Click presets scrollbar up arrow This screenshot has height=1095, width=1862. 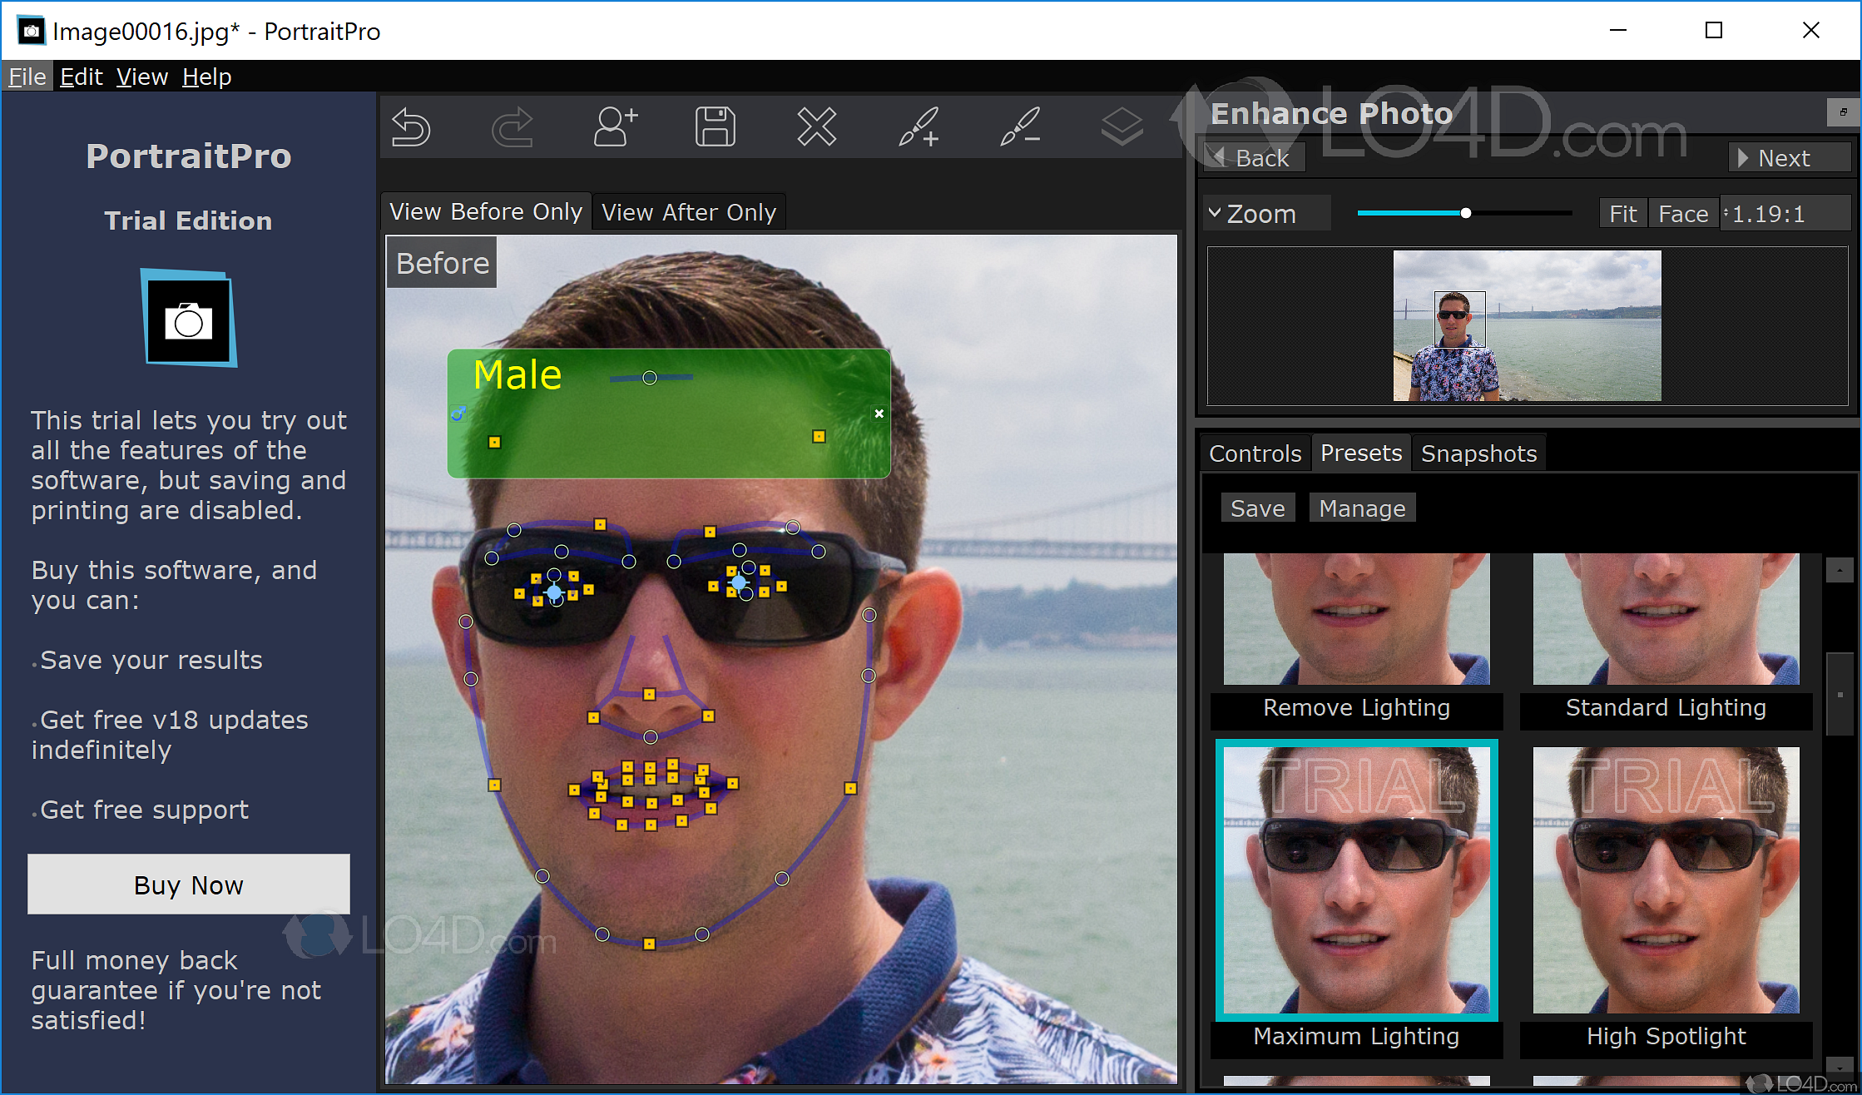[1840, 570]
